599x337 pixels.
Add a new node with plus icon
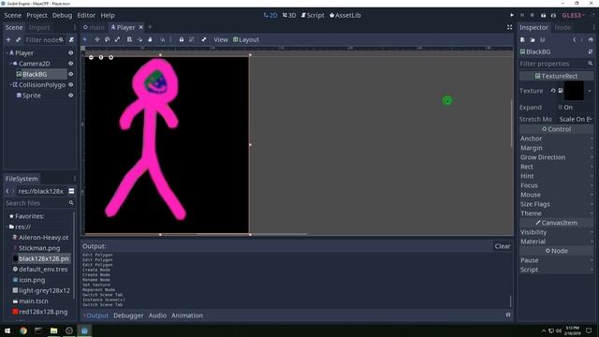point(8,39)
